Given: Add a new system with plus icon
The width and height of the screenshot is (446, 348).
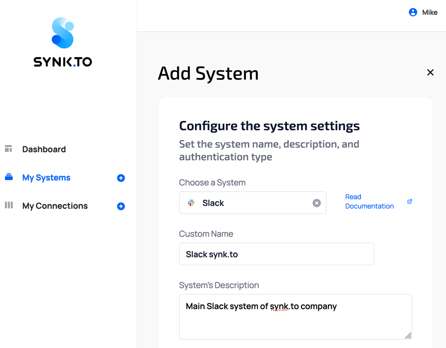Looking at the screenshot, I should point(121,178).
